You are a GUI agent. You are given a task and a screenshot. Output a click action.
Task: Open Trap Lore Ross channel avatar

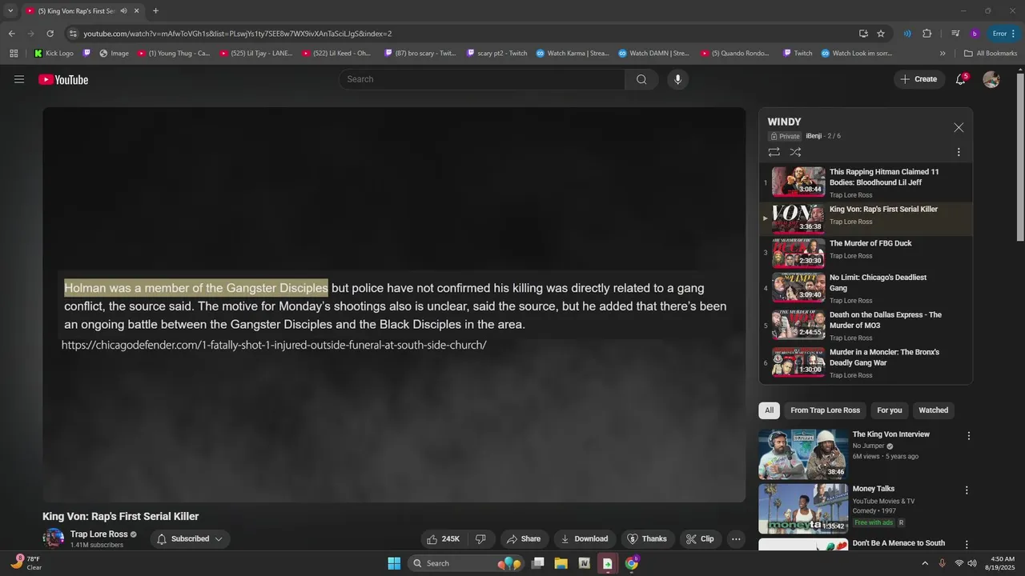[54, 538]
